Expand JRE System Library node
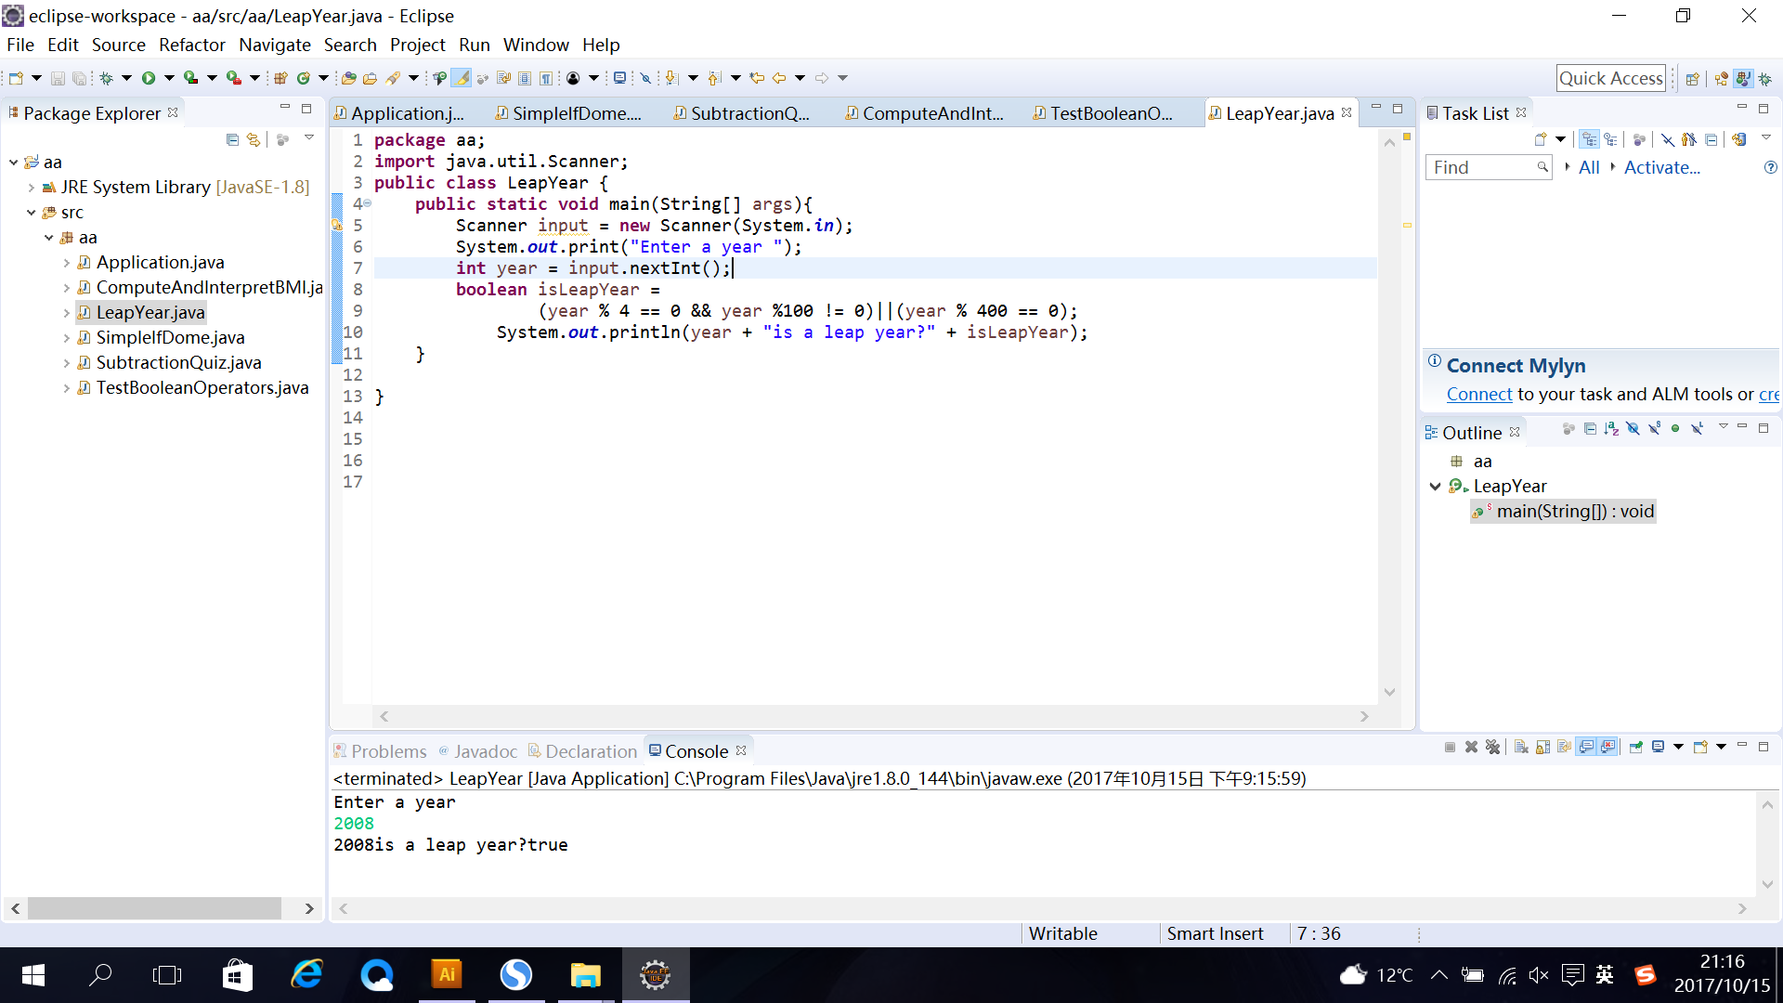The height and width of the screenshot is (1003, 1783). tap(32, 188)
